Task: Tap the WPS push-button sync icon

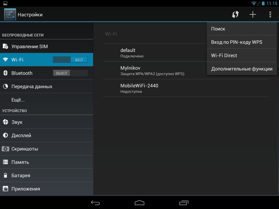Action: point(235,14)
